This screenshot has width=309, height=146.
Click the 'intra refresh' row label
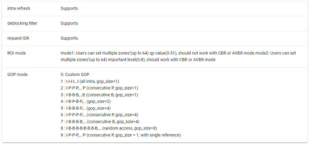click(19, 9)
